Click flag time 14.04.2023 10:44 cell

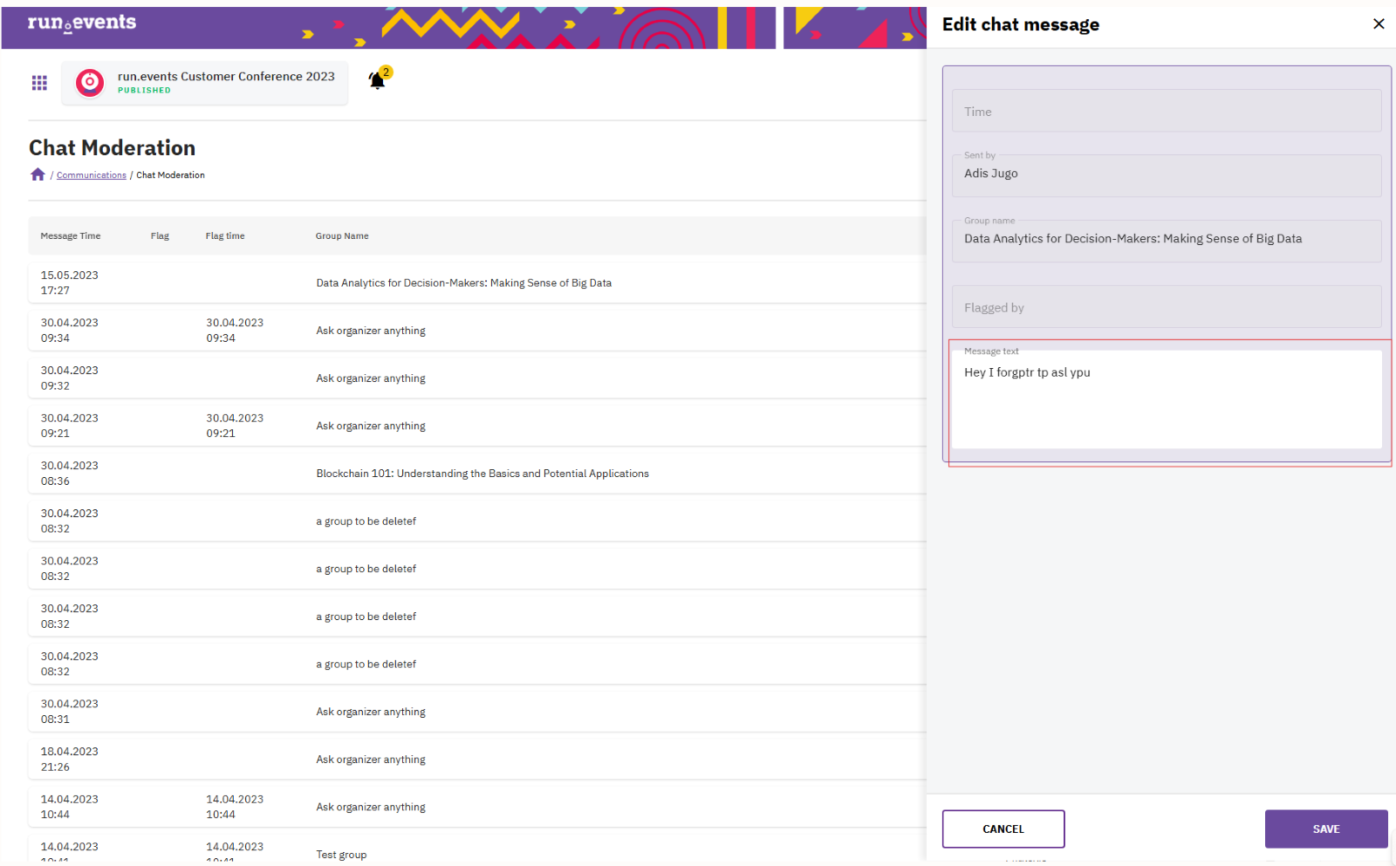235,807
